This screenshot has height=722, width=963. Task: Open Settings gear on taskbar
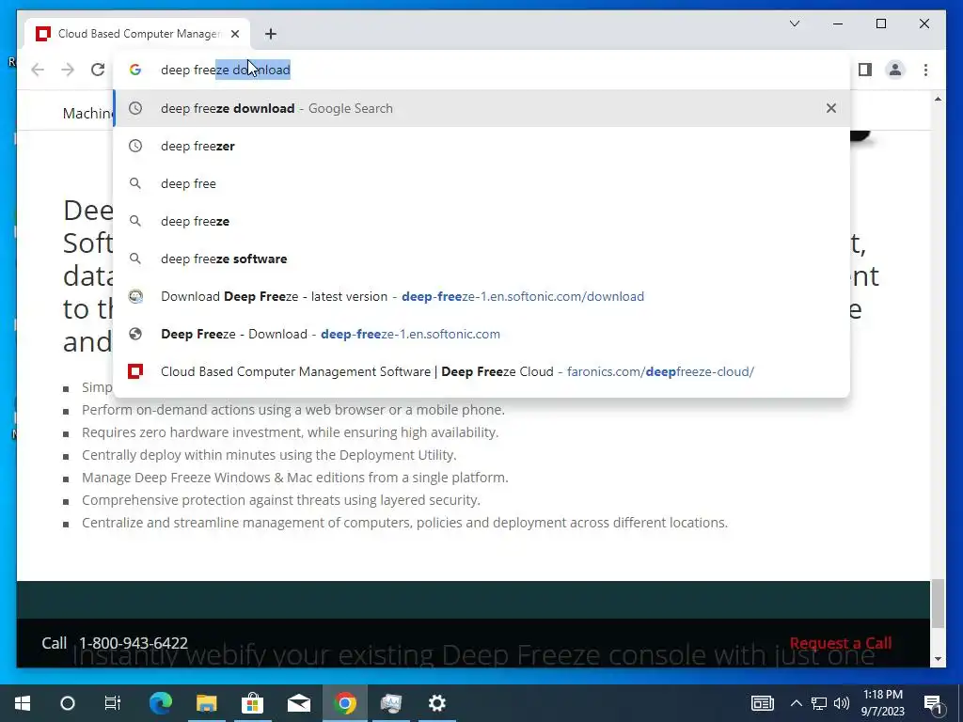(x=436, y=703)
